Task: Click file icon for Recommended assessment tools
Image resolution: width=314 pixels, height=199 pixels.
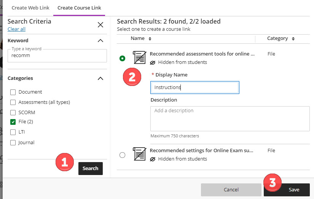Action: click(x=139, y=57)
